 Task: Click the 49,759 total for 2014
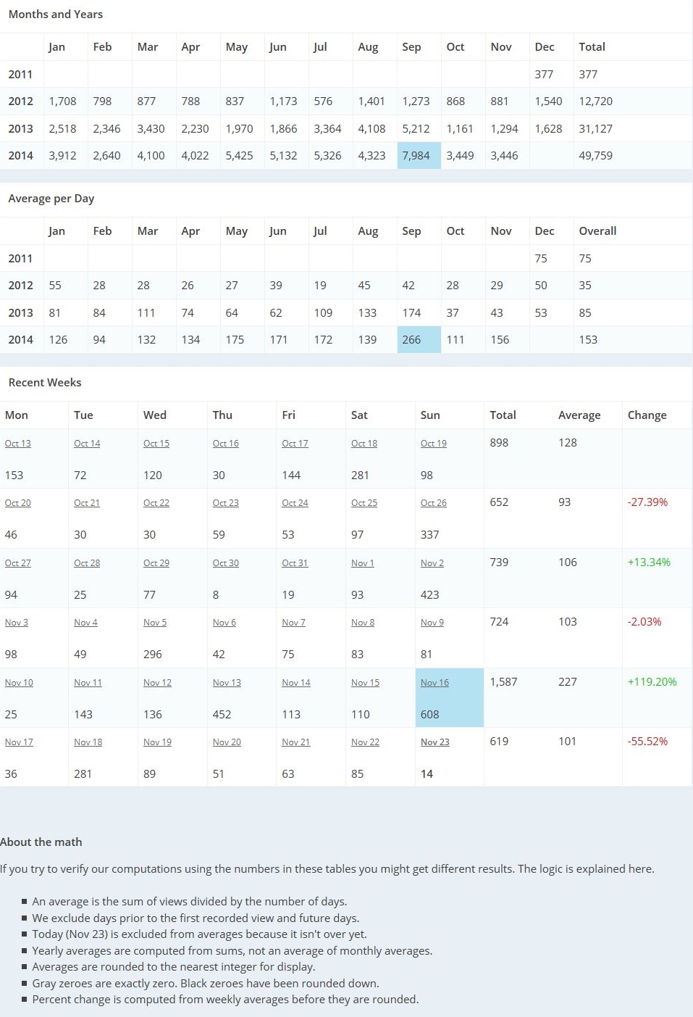[x=595, y=156]
